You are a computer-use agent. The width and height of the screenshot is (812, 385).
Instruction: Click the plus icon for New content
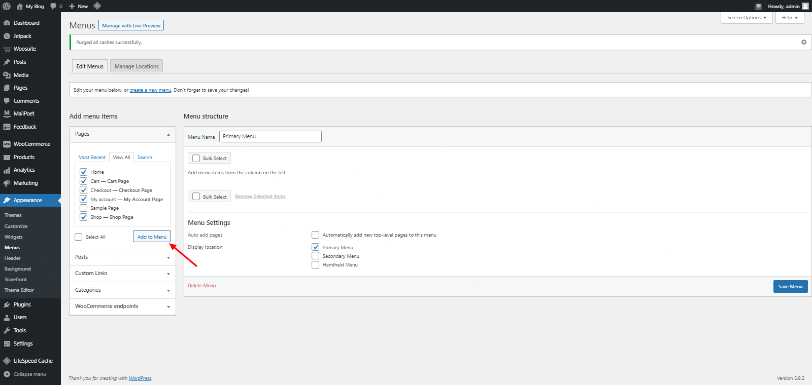(x=72, y=6)
